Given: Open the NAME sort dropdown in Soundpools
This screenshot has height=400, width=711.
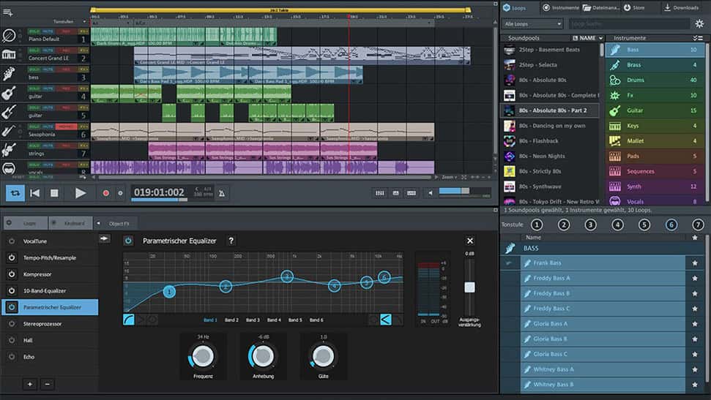Looking at the screenshot, I should click(x=588, y=38).
